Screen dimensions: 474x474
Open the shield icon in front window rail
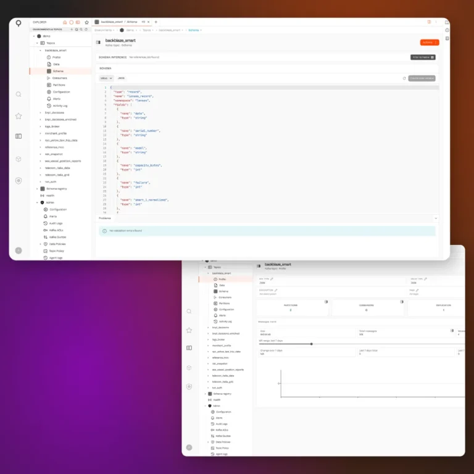19,181
